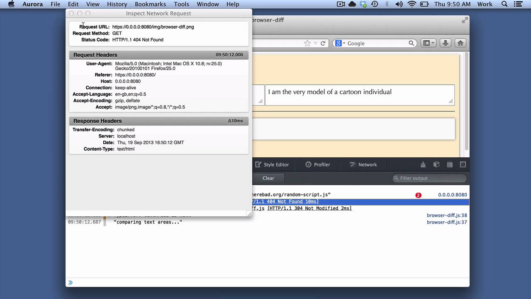The image size is (531, 299).
Task: Switch to the Style Editor tab
Action: click(x=272, y=164)
